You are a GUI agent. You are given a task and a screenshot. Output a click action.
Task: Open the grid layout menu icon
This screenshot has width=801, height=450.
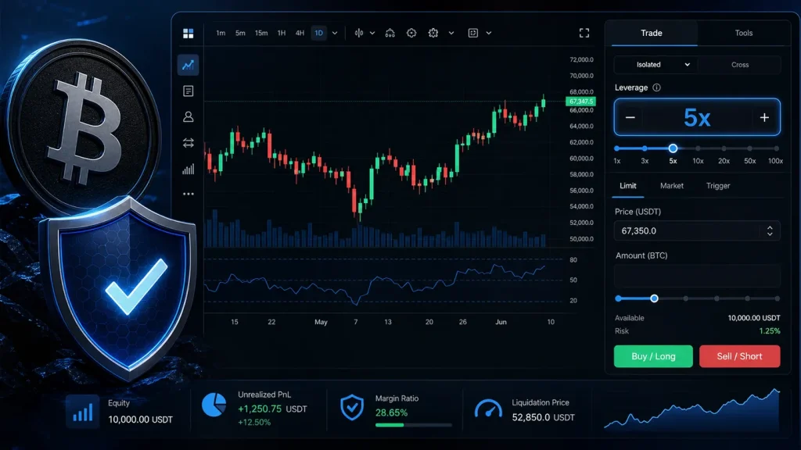(188, 33)
